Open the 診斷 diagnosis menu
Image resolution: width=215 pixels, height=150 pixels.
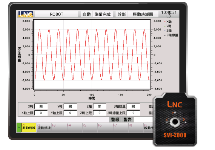(x=121, y=14)
